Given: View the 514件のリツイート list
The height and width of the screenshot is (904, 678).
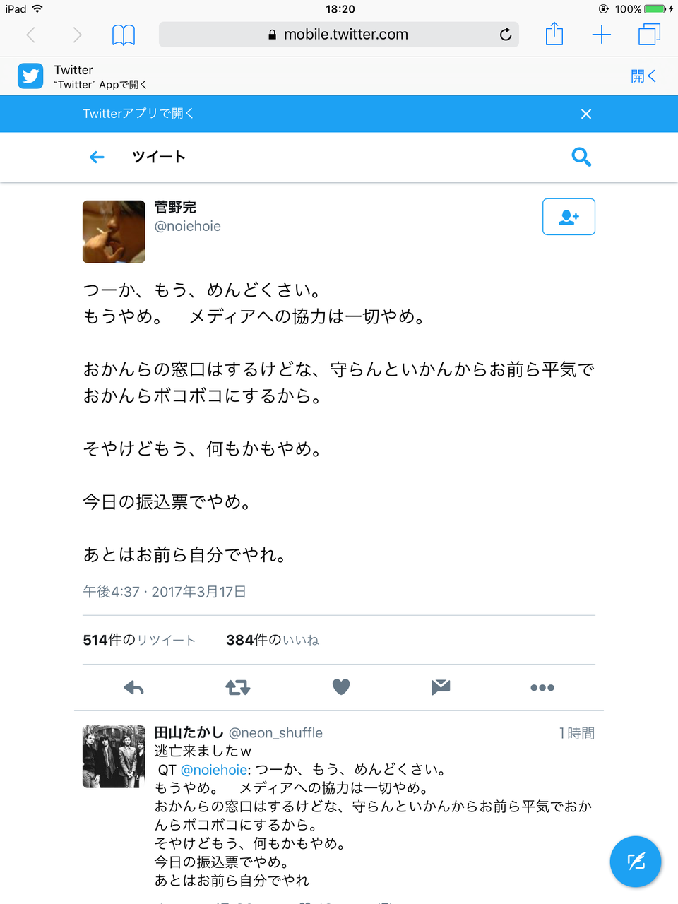Looking at the screenshot, I should coord(139,640).
